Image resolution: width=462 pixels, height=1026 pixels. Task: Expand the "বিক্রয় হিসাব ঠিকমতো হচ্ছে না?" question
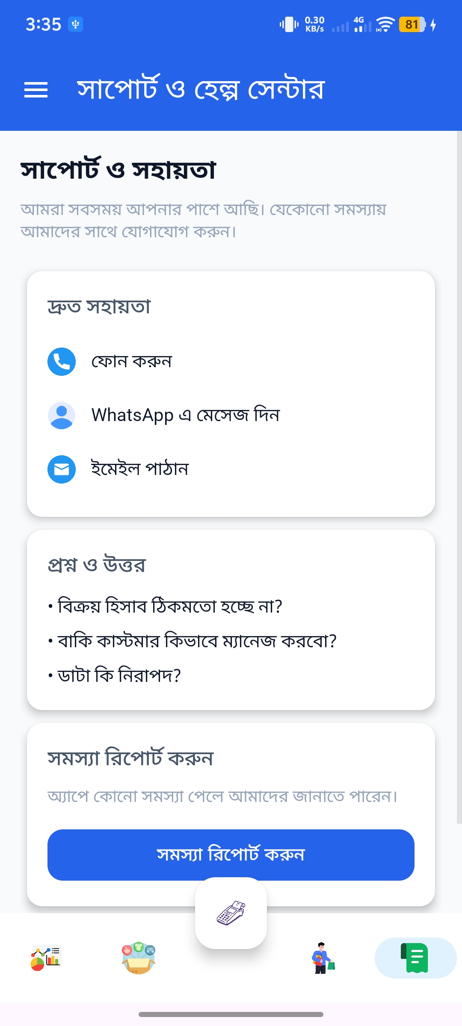point(170,607)
